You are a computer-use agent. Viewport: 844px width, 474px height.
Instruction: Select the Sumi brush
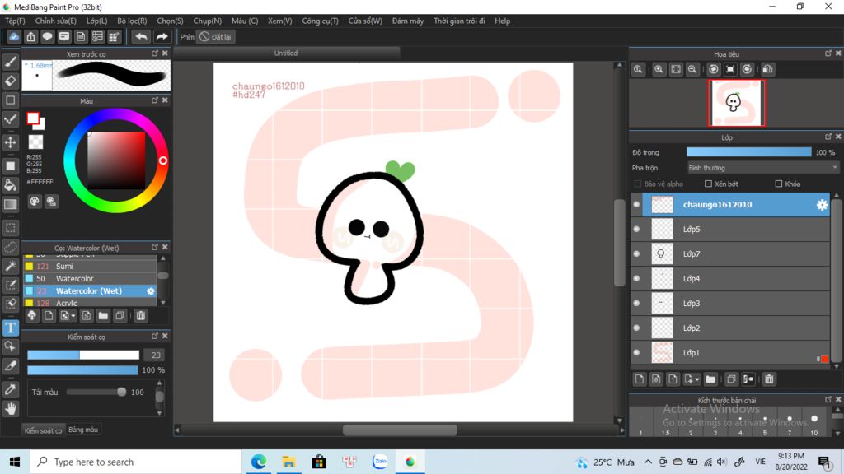coord(90,267)
